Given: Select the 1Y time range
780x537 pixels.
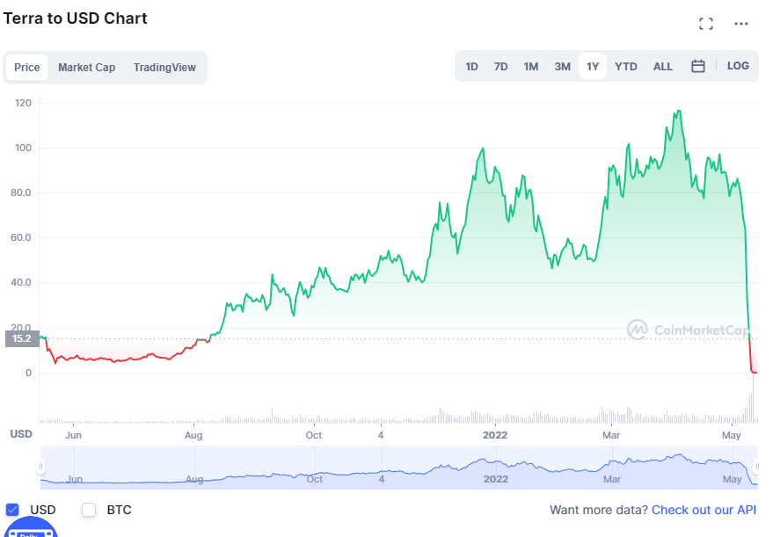Looking at the screenshot, I should coord(593,66).
